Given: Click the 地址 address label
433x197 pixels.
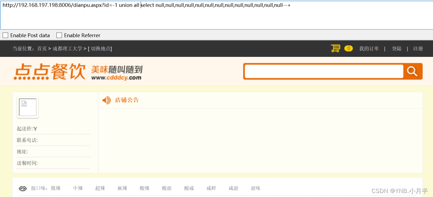Looking at the screenshot, I should coord(22,152).
